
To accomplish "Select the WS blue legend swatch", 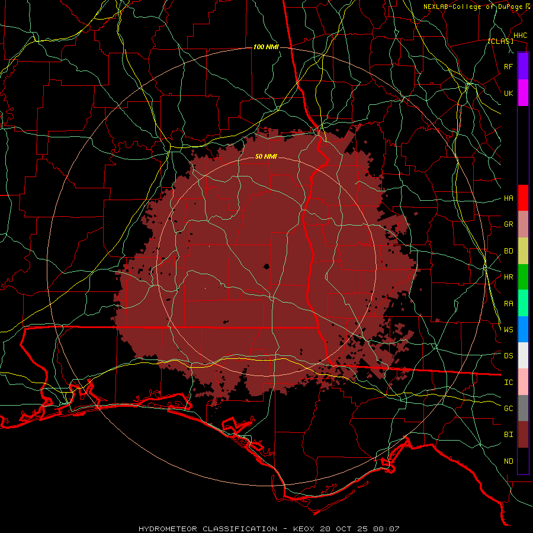I will (x=523, y=329).
